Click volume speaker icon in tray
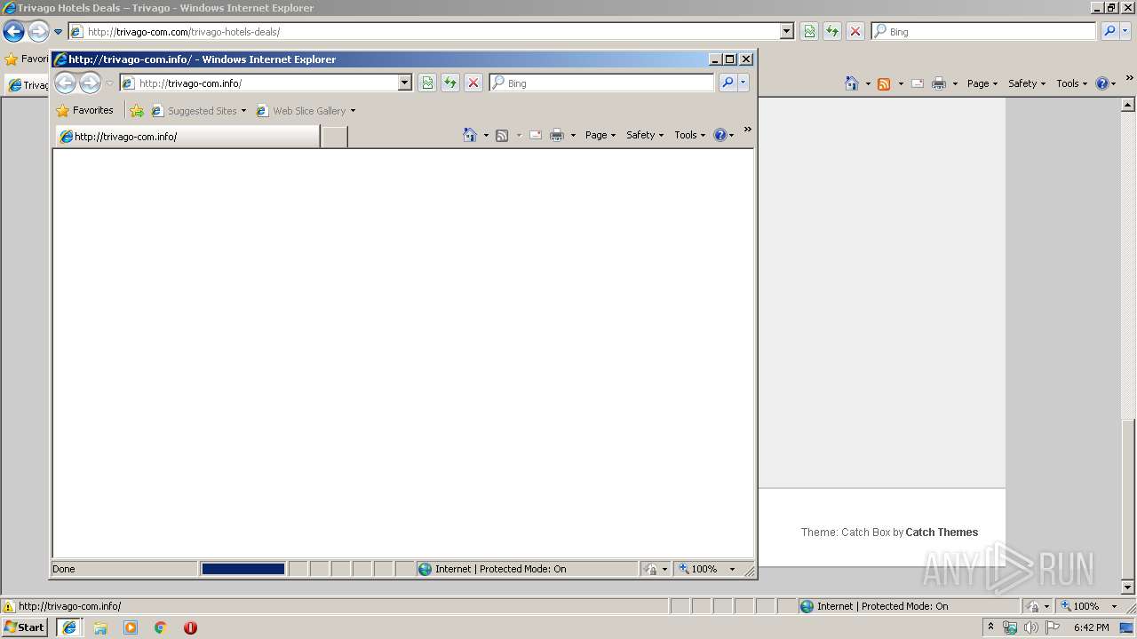The image size is (1137, 639). click(1031, 627)
